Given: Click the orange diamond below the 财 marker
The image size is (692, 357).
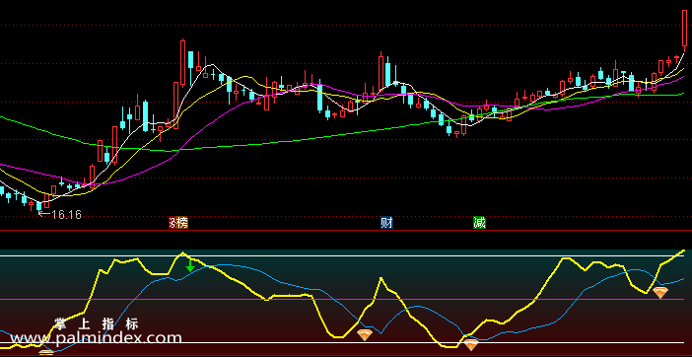Looking at the screenshot, I should coord(365,335).
